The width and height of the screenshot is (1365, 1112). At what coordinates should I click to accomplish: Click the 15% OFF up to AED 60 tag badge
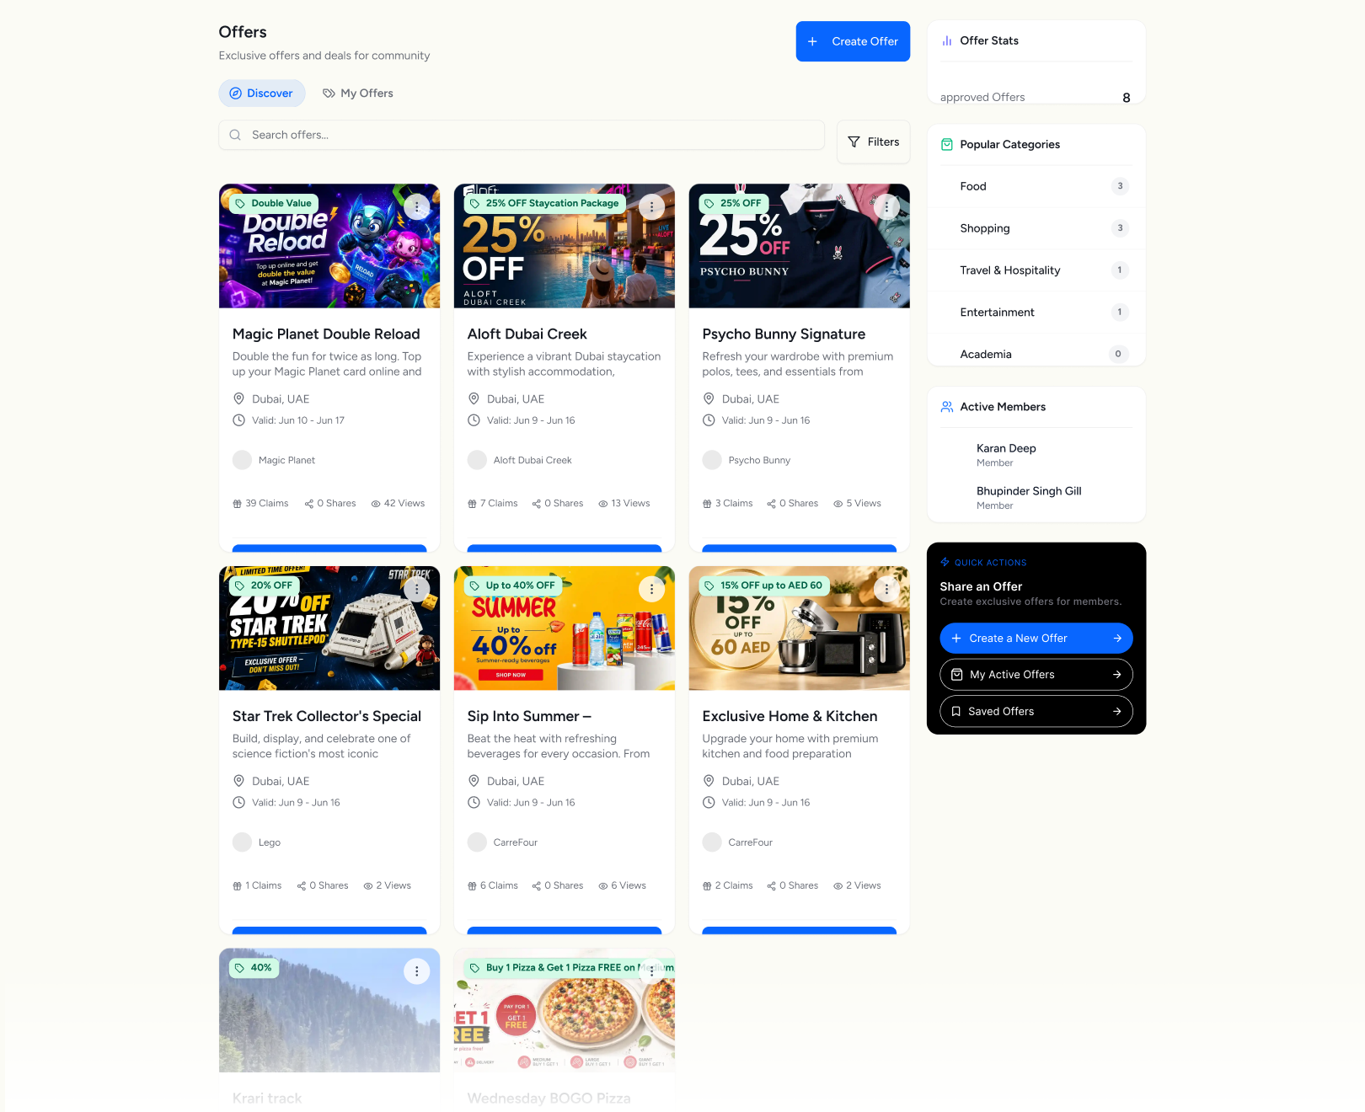coord(764,585)
